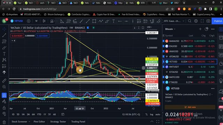Click the red sell price 0.02418281 box
Image resolution: width=223 pixels, height=125 pixels.
pyautogui.click(x=17, y=36)
